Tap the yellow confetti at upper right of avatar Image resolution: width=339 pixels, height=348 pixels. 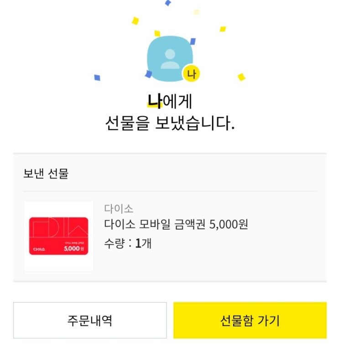(223, 29)
